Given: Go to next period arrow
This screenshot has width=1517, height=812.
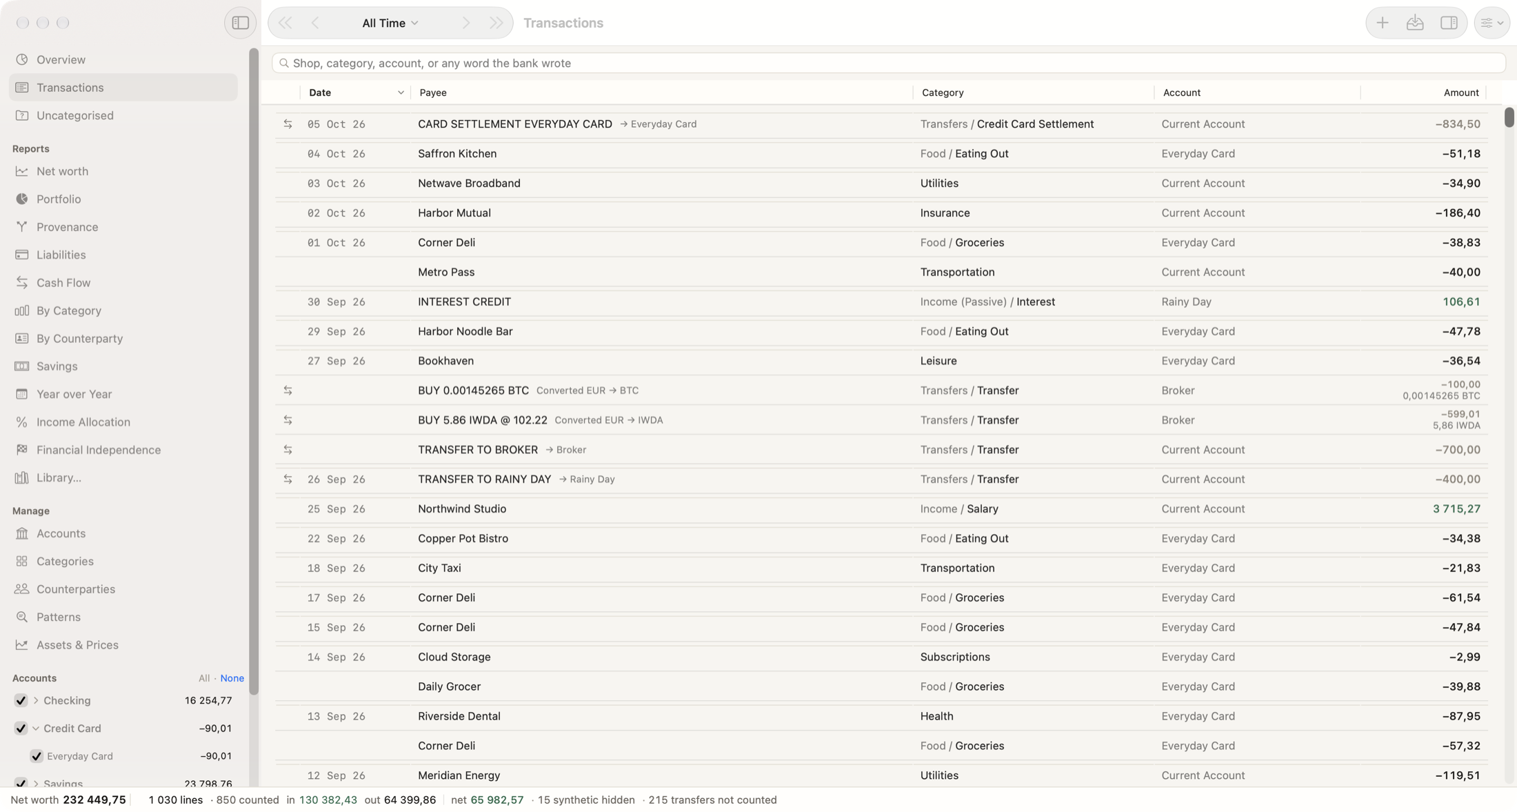Looking at the screenshot, I should tap(466, 23).
